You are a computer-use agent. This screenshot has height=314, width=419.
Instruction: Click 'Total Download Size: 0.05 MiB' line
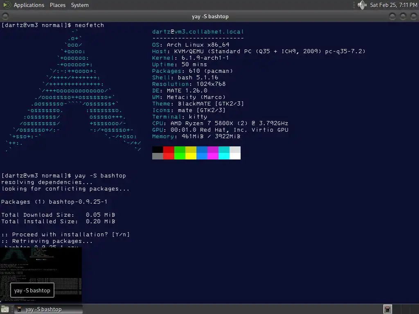[x=58, y=215]
